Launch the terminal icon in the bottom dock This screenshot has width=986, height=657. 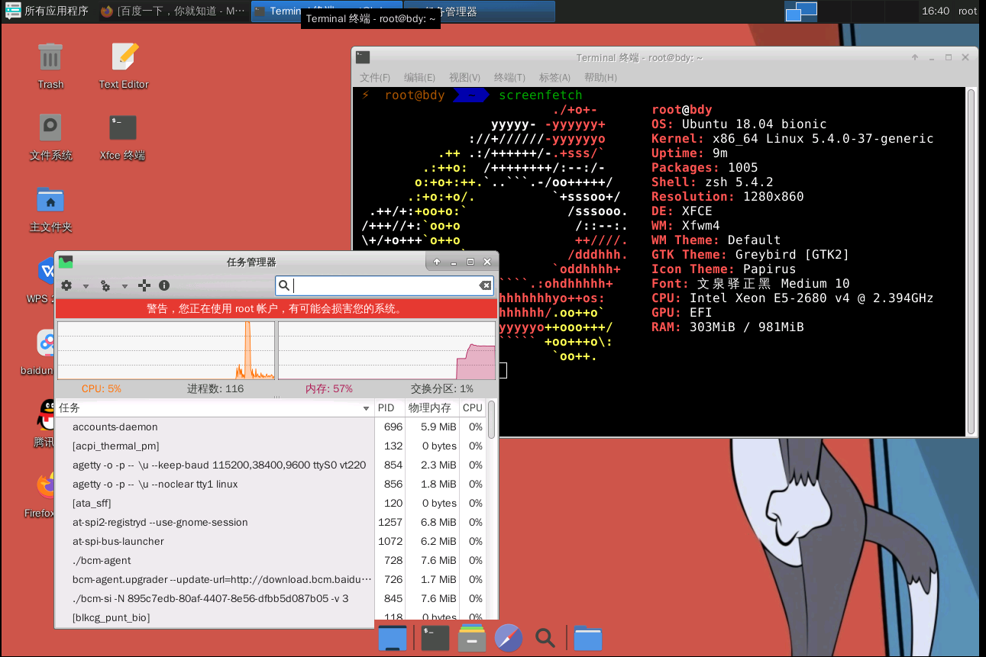tap(435, 638)
